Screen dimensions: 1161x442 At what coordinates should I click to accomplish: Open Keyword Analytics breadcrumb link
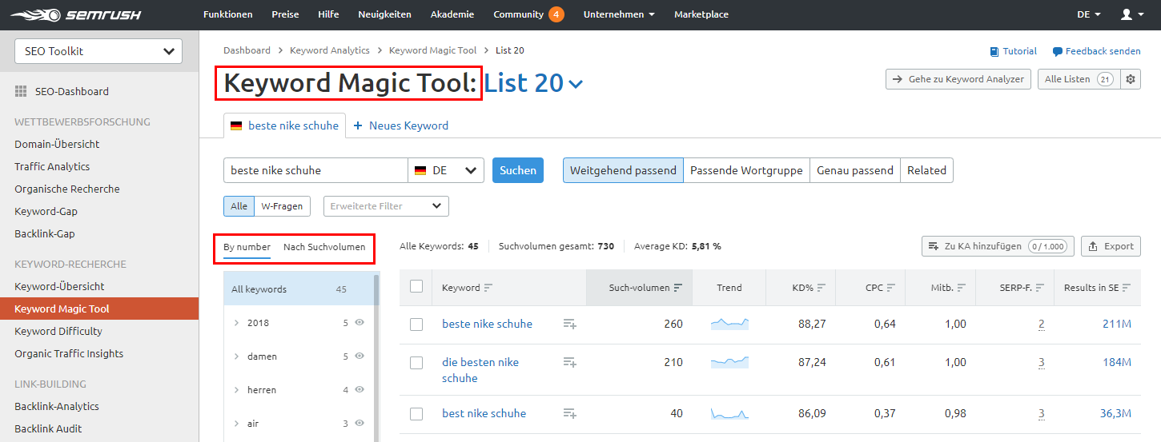pyautogui.click(x=330, y=50)
